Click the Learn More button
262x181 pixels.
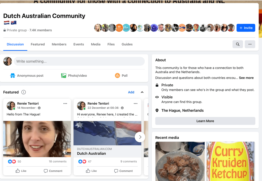tap(205, 121)
